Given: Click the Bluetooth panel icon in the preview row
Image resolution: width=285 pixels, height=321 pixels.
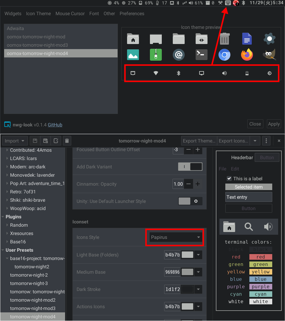Looking at the screenshot, I should (178, 73).
